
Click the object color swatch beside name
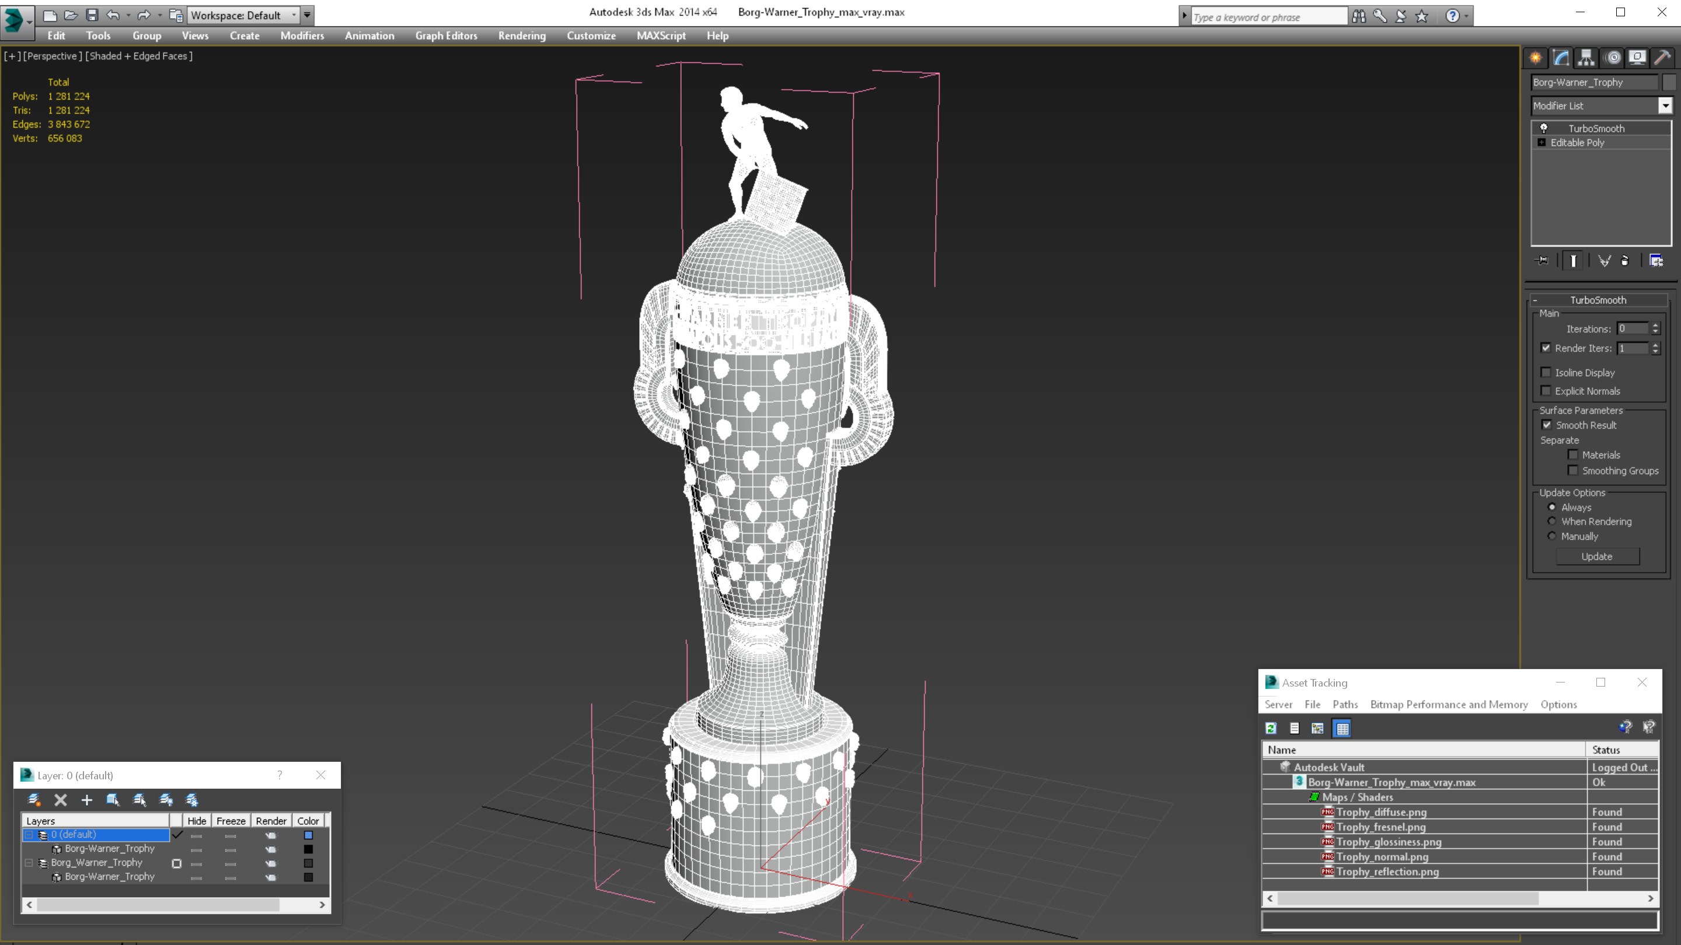[1669, 82]
